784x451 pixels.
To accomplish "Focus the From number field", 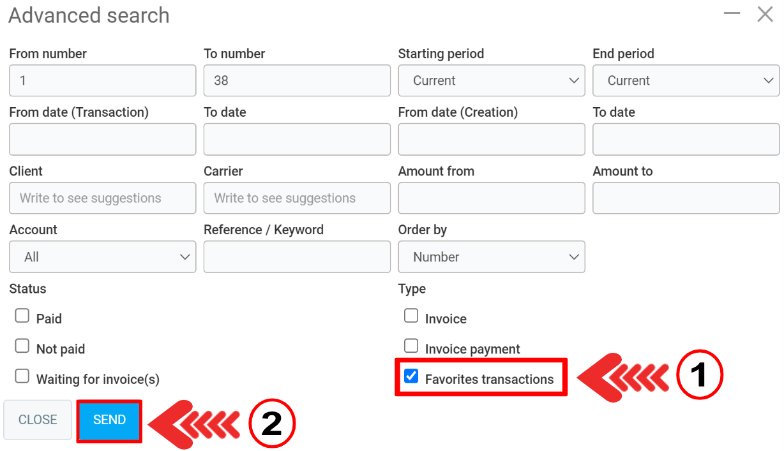I will tap(102, 80).
